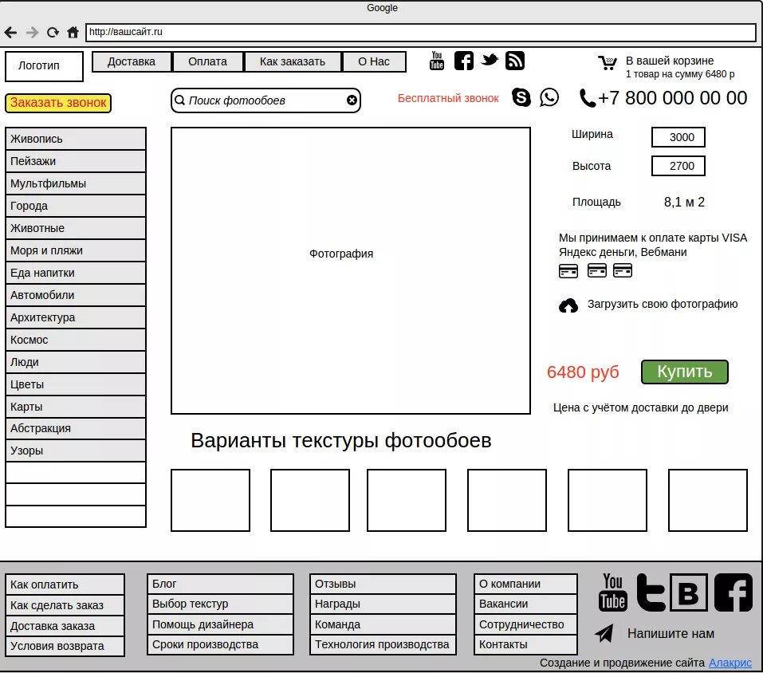Open VK icon in footer

pyautogui.click(x=689, y=592)
